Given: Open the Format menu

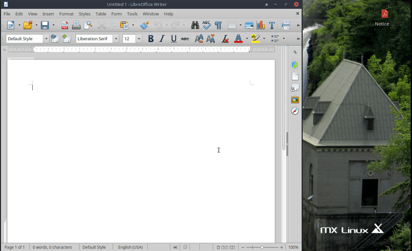Looking at the screenshot, I should pyautogui.click(x=66, y=14).
